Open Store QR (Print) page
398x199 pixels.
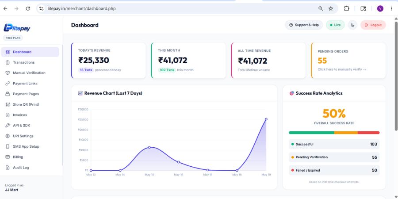pyautogui.click(x=30, y=104)
